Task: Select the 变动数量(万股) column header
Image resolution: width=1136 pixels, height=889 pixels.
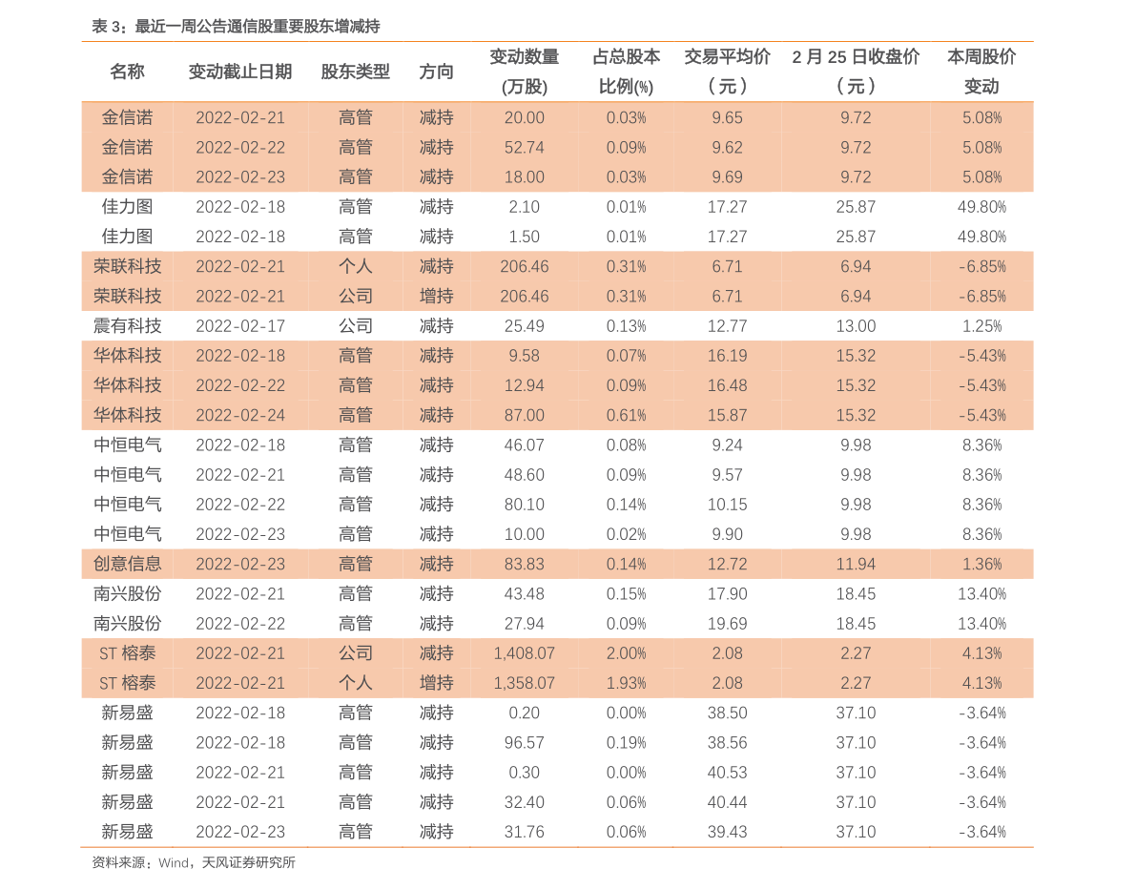Action: (524, 72)
